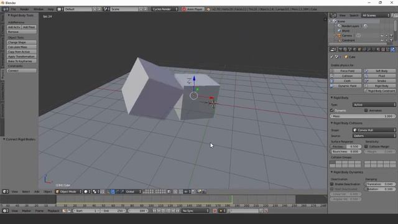Click the jump to first frame button
398x224 pixels.
[x=154, y=211]
